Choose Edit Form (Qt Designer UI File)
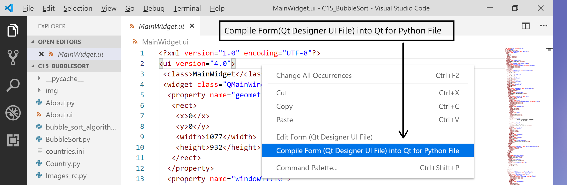The width and height of the screenshot is (567, 185). pyautogui.click(x=368, y=137)
